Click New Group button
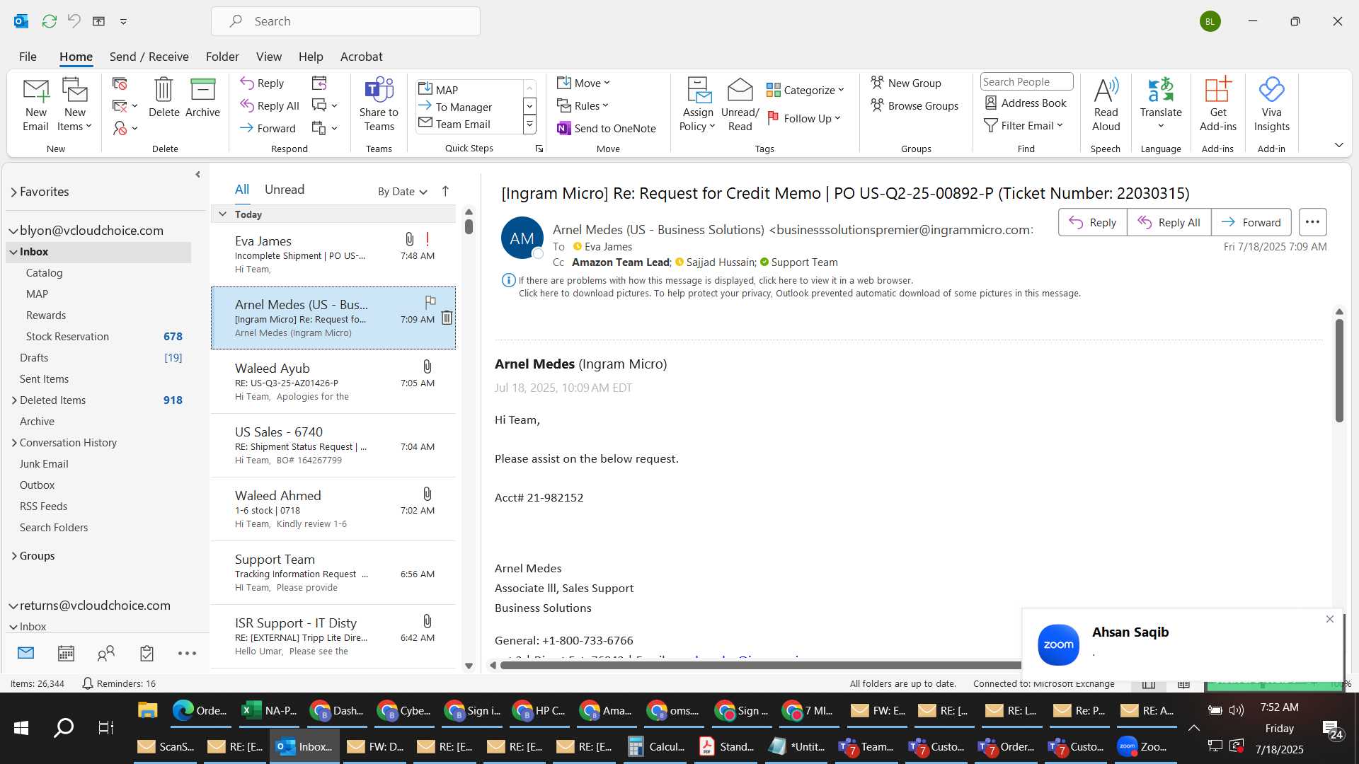Viewport: 1359px width, 764px height. point(906,83)
